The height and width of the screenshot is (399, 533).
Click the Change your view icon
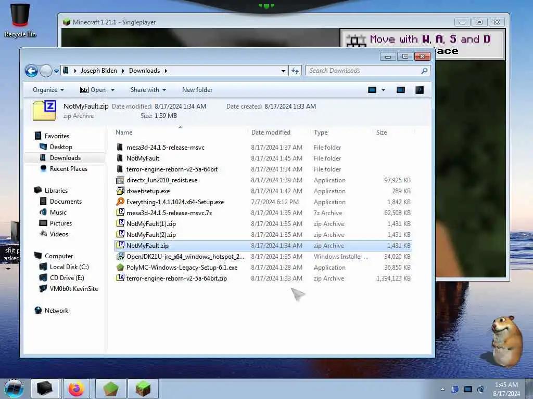(372, 90)
